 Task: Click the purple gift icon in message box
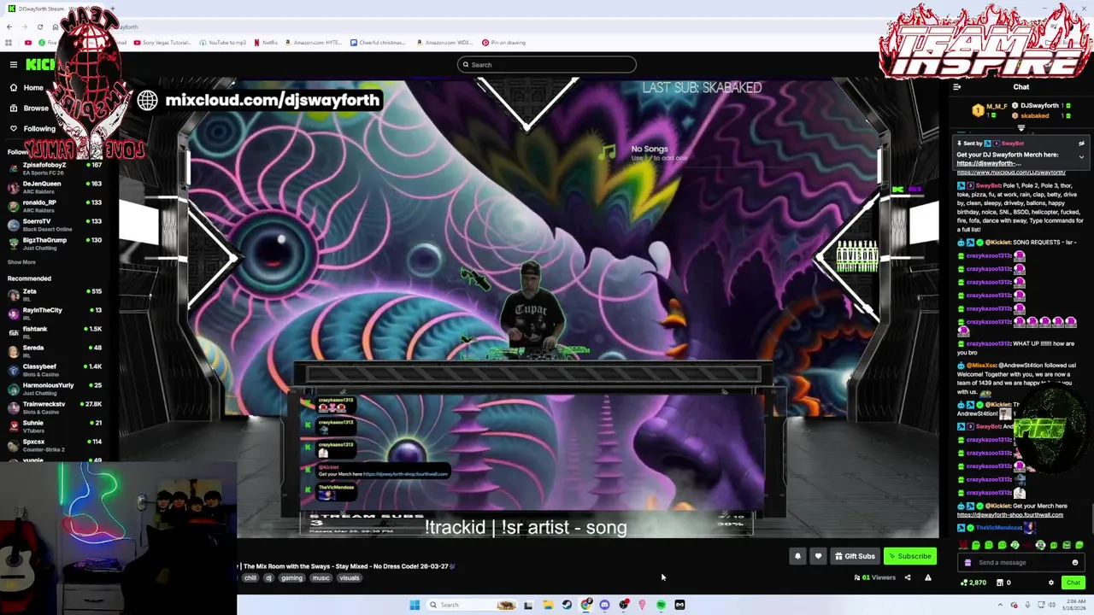click(968, 562)
